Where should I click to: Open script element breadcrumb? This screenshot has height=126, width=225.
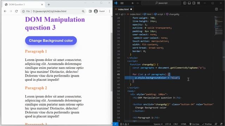point(159,14)
